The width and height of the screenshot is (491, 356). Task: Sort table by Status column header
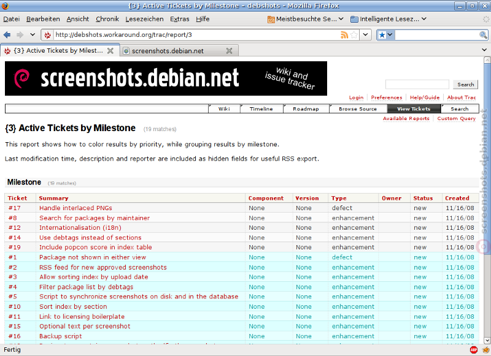click(x=423, y=198)
